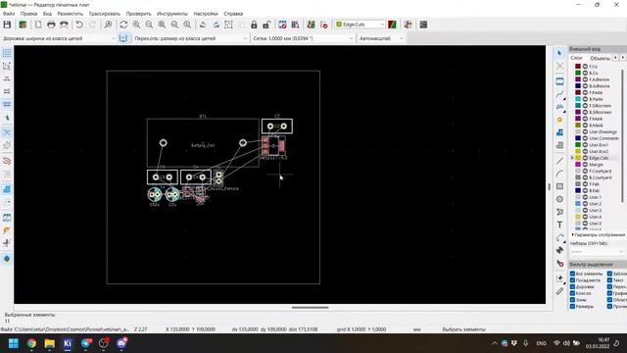Open the Find magnifier icon
627x353 pixels.
pos(108,25)
